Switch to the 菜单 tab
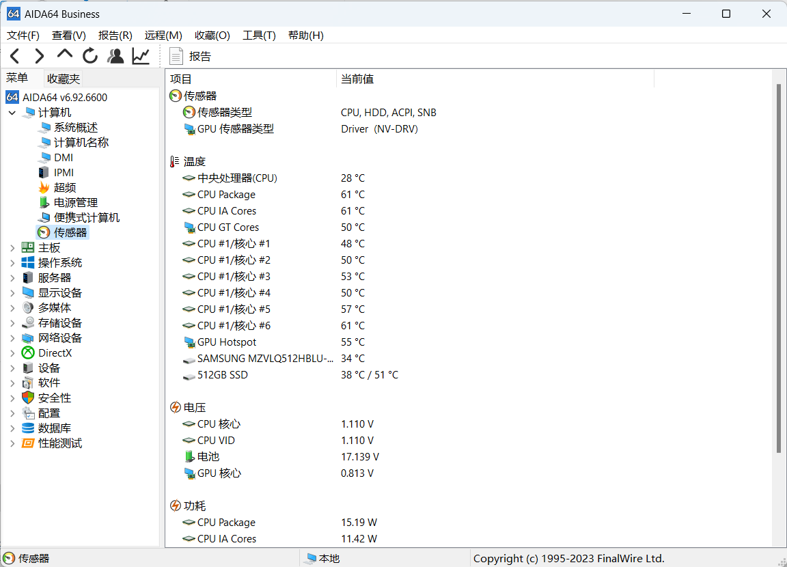787x567 pixels. click(17, 79)
